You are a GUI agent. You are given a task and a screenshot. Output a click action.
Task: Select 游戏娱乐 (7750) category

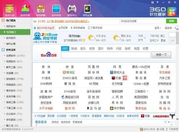coord(15,79)
